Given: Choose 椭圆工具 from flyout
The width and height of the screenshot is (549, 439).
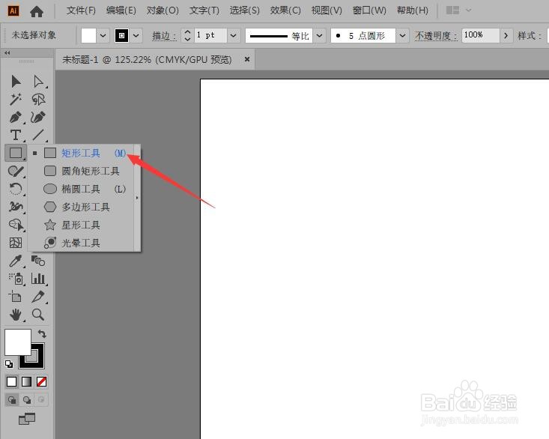Looking at the screenshot, I should pyautogui.click(x=81, y=189).
